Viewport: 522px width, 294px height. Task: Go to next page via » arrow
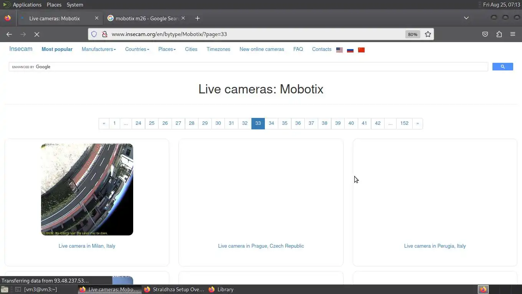pos(418,123)
